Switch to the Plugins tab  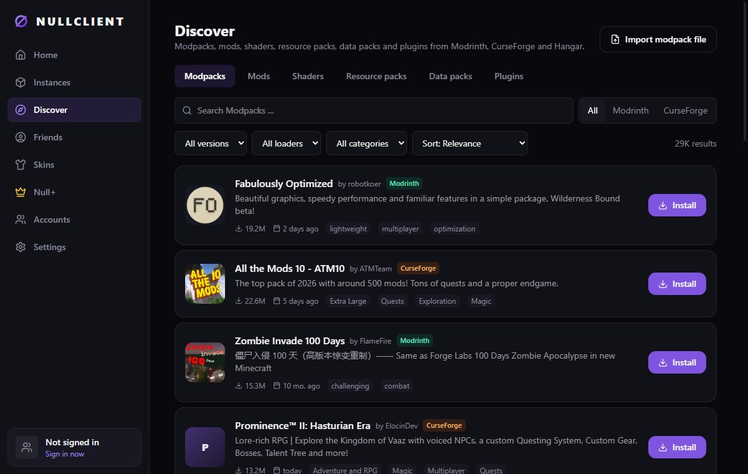[x=509, y=76]
